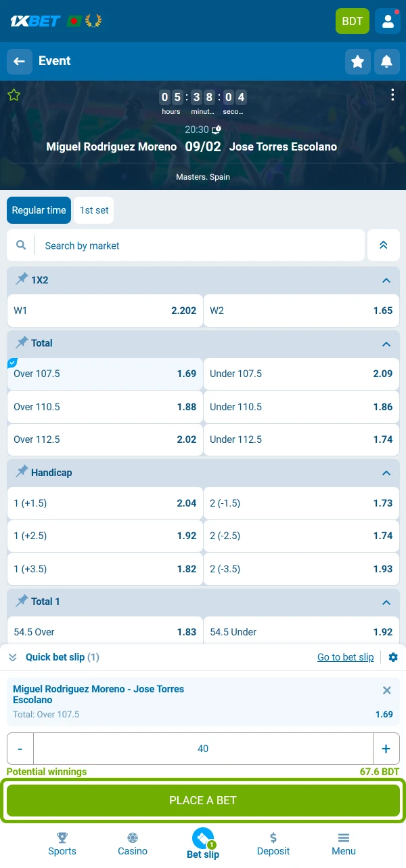Remove the bet with the X icon
The width and height of the screenshot is (406, 868).
coord(387,690)
